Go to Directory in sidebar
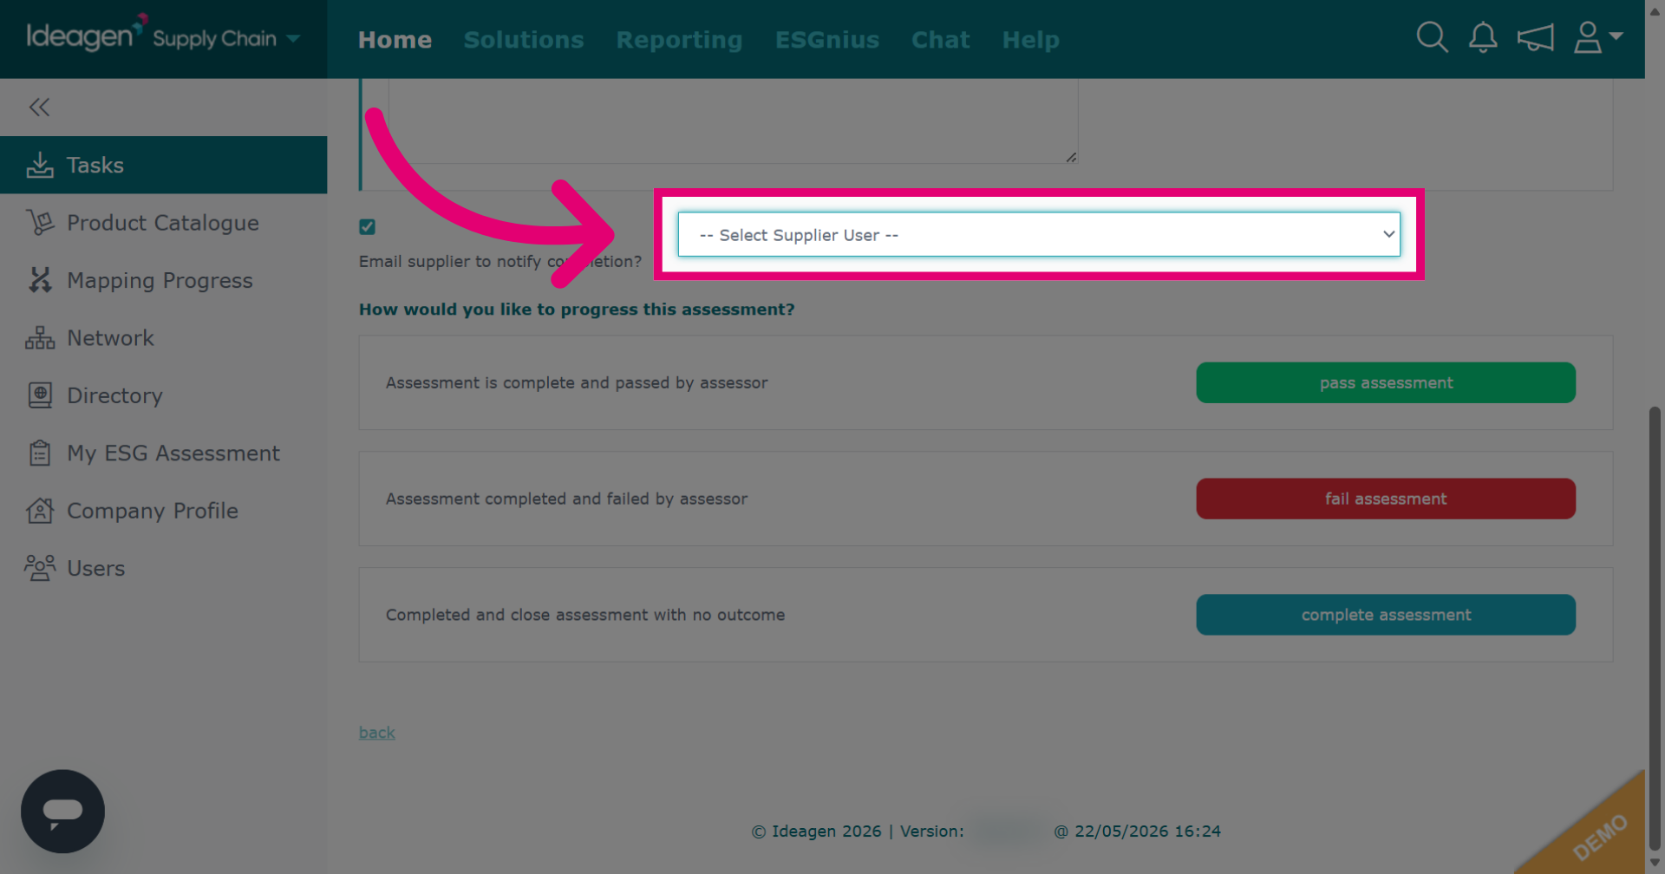The height and width of the screenshot is (874, 1665). 163,395
